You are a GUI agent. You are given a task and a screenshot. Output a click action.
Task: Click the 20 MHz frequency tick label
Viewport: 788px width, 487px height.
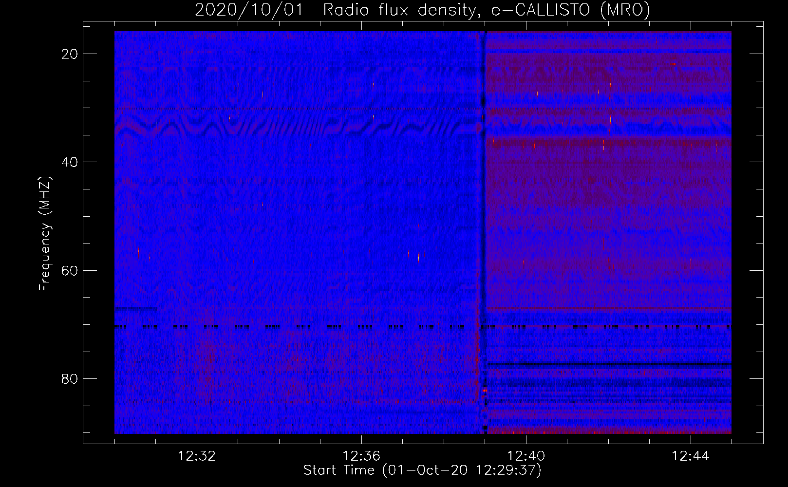pyautogui.click(x=70, y=54)
